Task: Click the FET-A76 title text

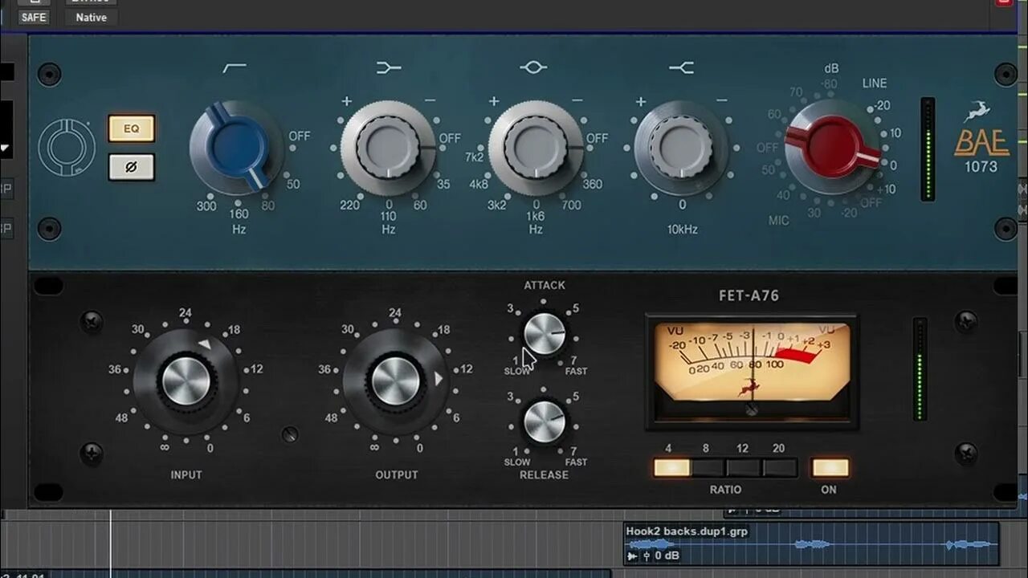Action: pyautogui.click(x=749, y=295)
